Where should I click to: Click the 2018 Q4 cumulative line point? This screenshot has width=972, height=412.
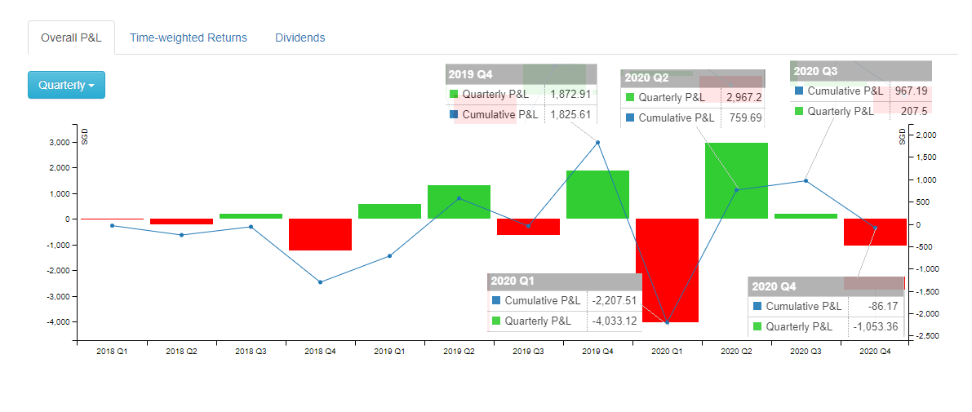tap(321, 282)
